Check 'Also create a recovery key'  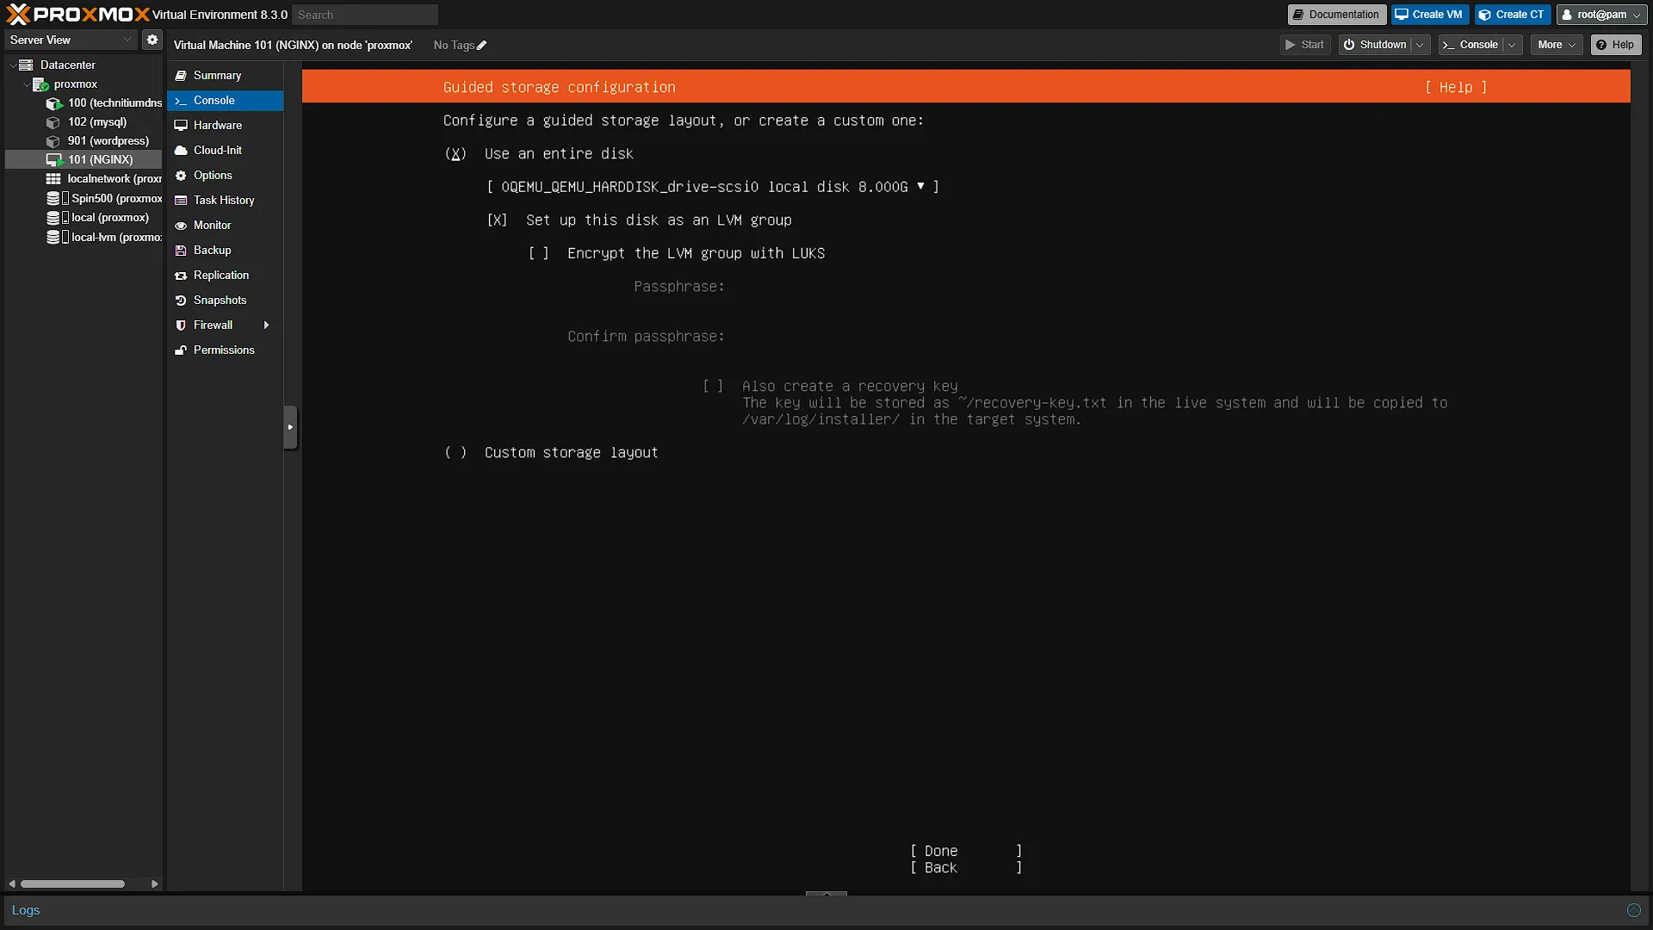[x=713, y=387]
